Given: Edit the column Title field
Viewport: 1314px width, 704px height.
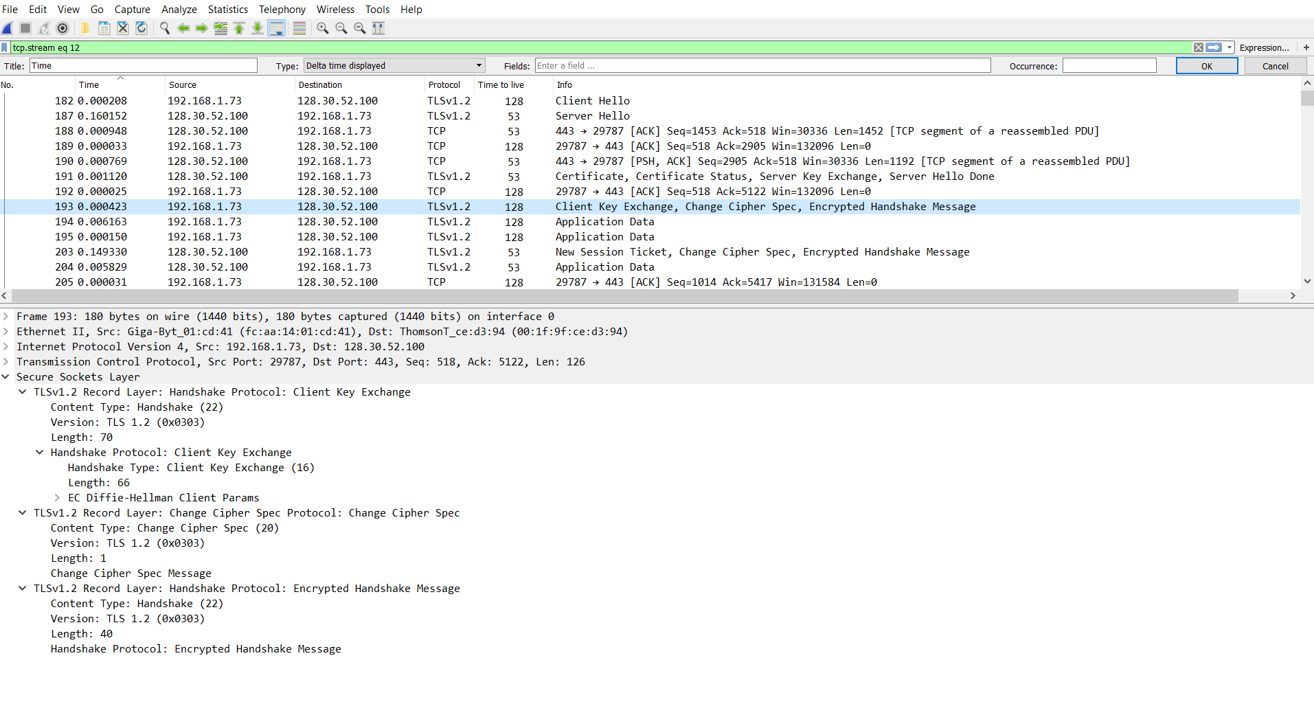Looking at the screenshot, I should pos(144,66).
